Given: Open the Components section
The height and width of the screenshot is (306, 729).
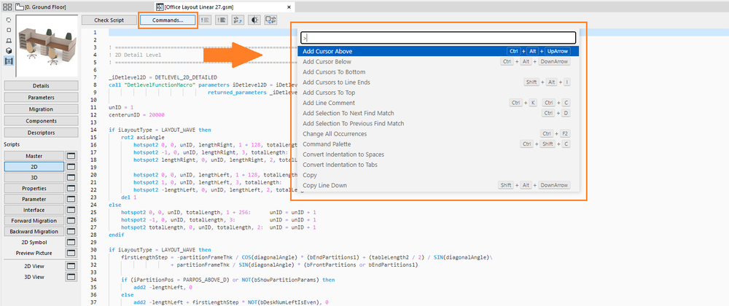Looking at the screenshot, I should (41, 121).
